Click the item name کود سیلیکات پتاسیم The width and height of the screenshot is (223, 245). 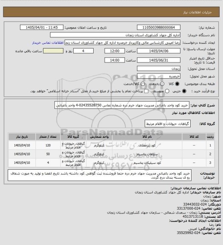pyautogui.click(x=147, y=163)
